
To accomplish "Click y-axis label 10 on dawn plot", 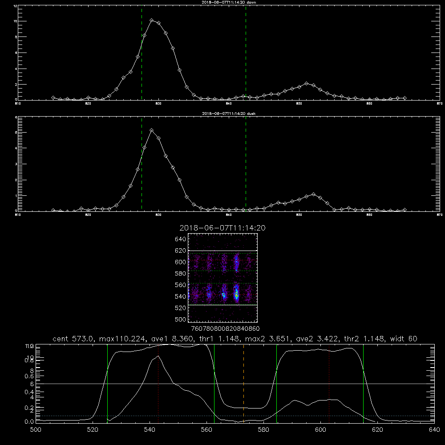I will point(15,21).
